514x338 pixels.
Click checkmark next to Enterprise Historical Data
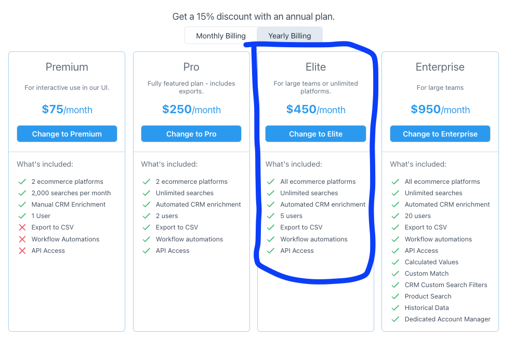(x=396, y=307)
